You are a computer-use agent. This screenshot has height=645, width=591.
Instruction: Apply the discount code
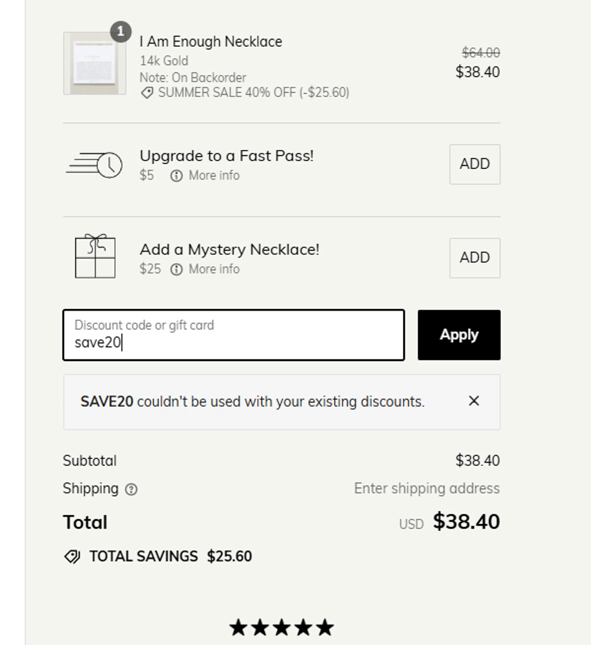(459, 335)
